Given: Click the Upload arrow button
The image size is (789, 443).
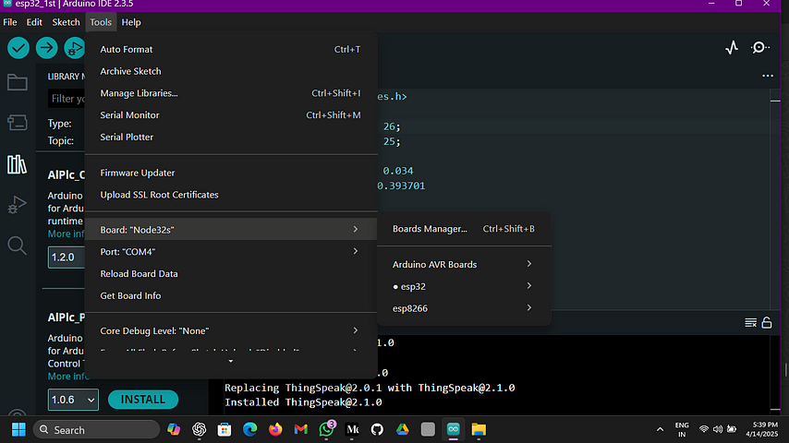Looking at the screenshot, I should (46, 48).
